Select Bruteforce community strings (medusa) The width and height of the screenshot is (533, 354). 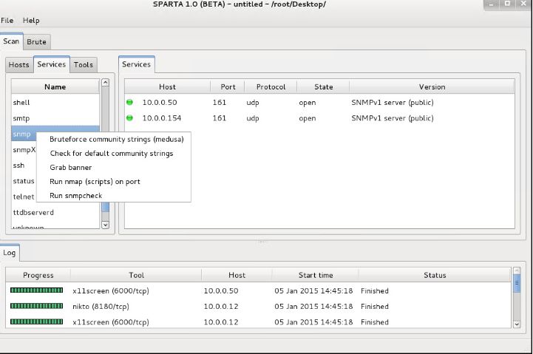[x=116, y=139]
